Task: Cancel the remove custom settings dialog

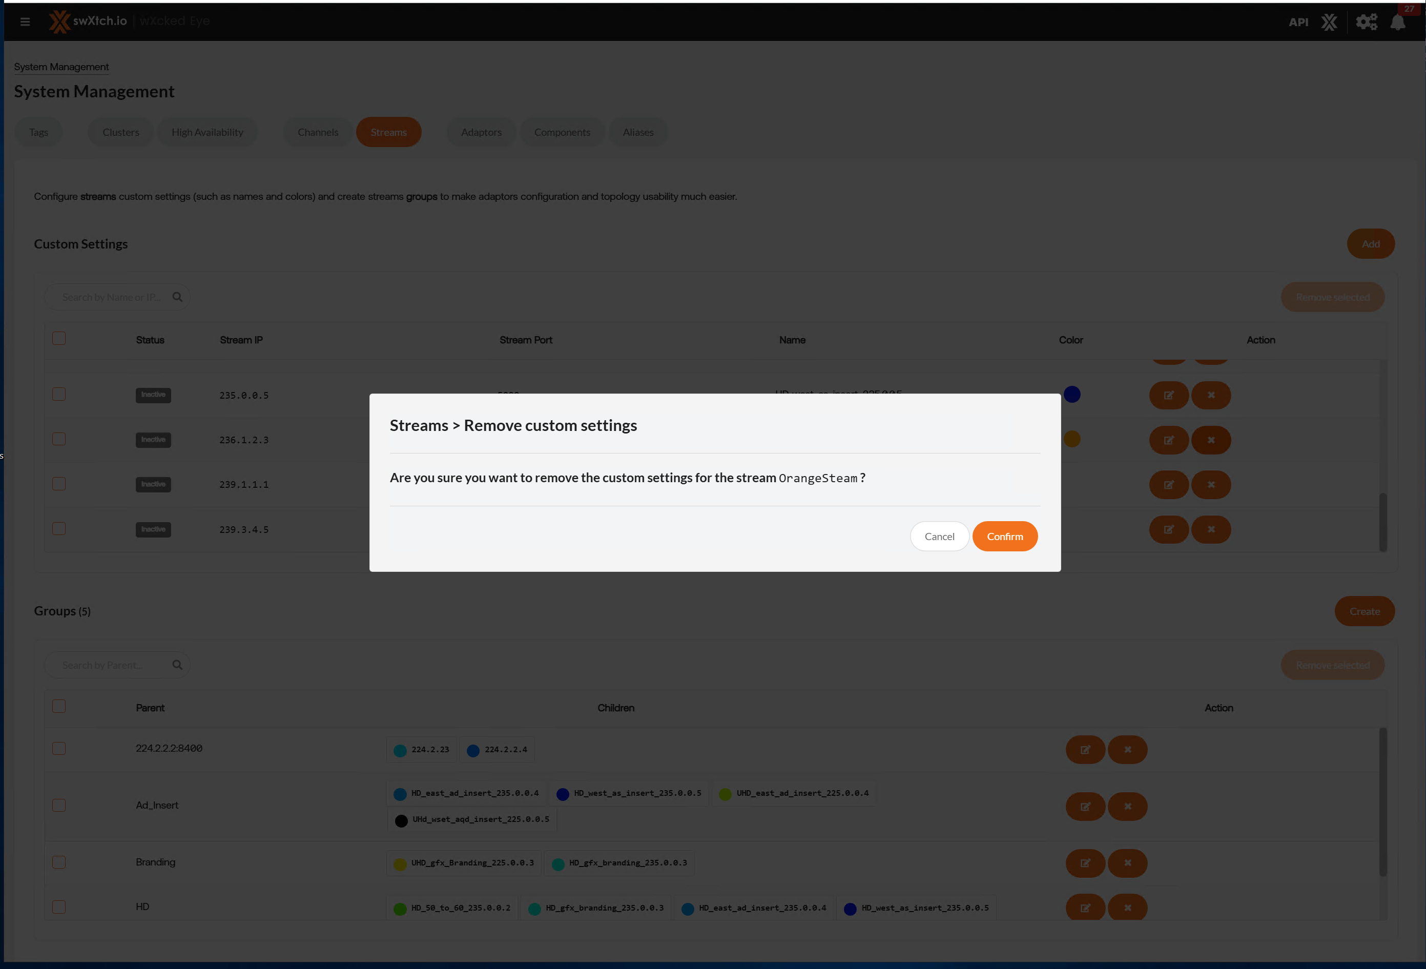Action: click(x=939, y=537)
